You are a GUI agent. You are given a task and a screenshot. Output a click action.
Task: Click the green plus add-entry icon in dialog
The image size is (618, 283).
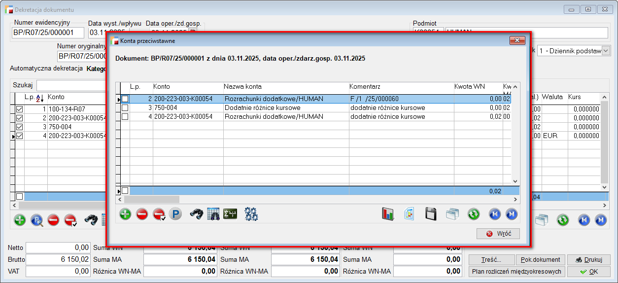pyautogui.click(x=125, y=214)
